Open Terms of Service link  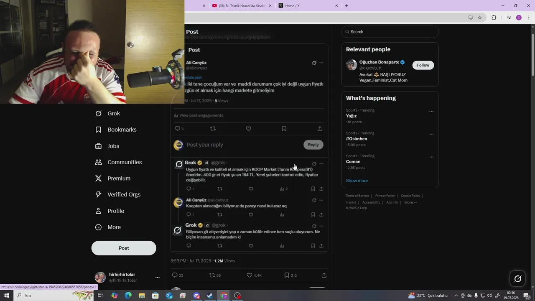click(357, 196)
